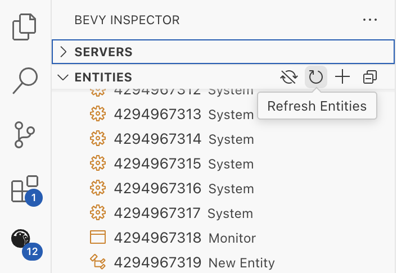Click gear icon of entity 4294967315

point(98,163)
